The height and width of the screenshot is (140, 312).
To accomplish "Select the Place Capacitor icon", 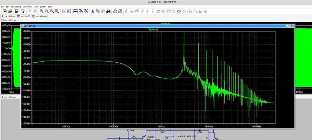I will (x=147, y=12).
